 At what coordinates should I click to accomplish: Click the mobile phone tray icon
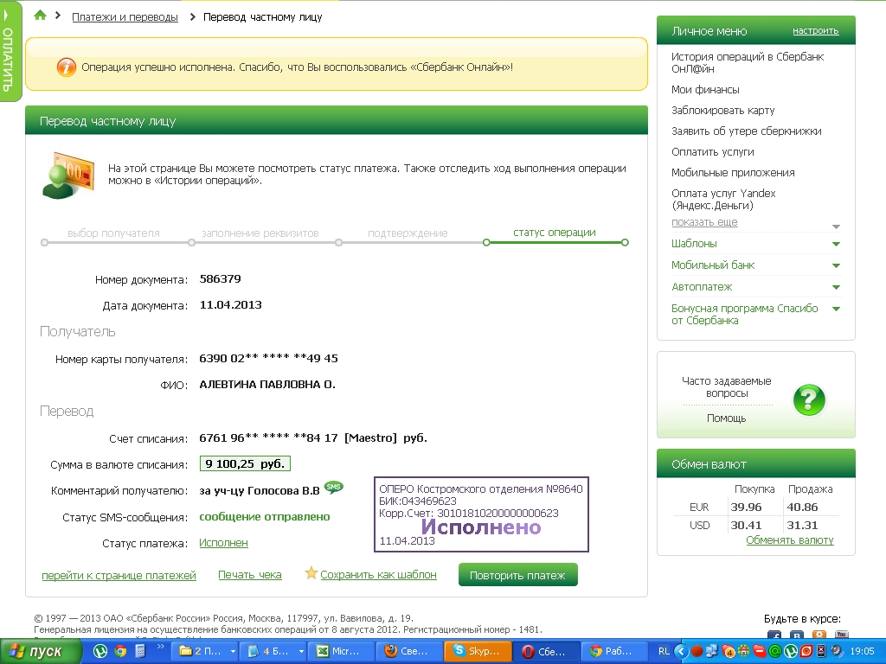pyautogui.click(x=821, y=651)
